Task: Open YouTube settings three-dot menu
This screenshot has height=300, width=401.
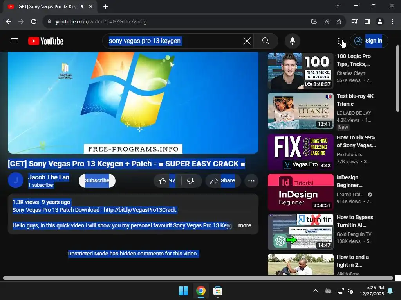Action: [x=339, y=41]
